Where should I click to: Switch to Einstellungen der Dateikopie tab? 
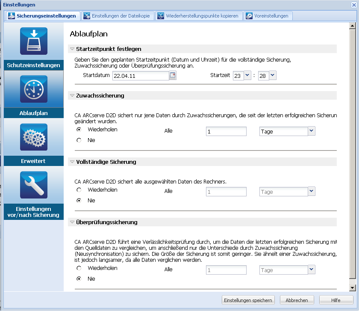coord(117,16)
